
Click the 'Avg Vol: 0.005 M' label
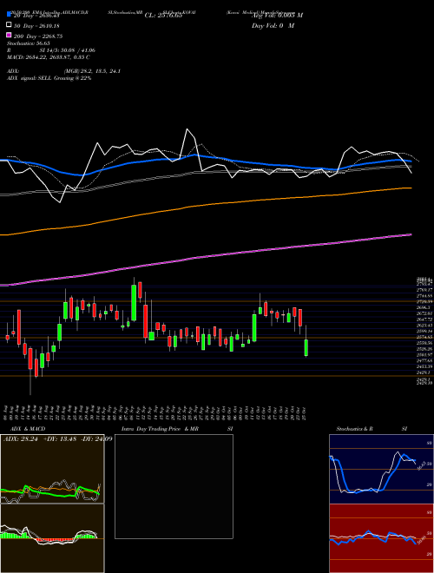(277, 16)
